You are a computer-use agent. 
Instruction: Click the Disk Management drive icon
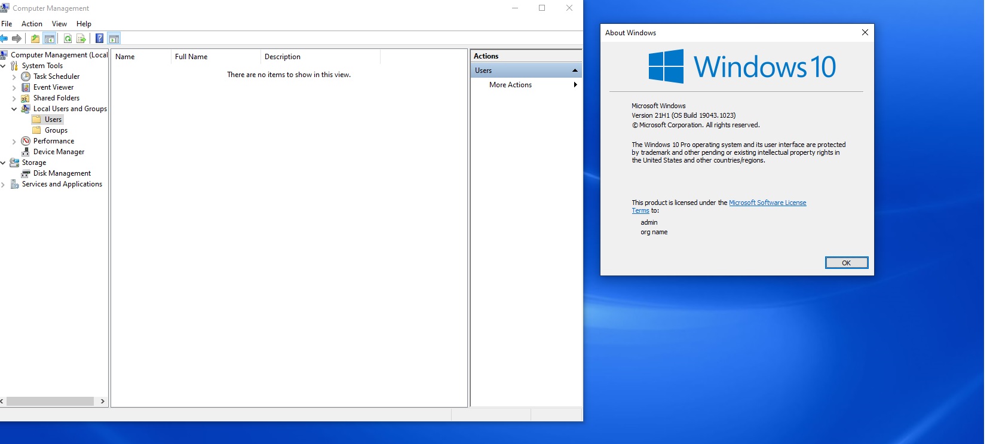click(x=26, y=173)
